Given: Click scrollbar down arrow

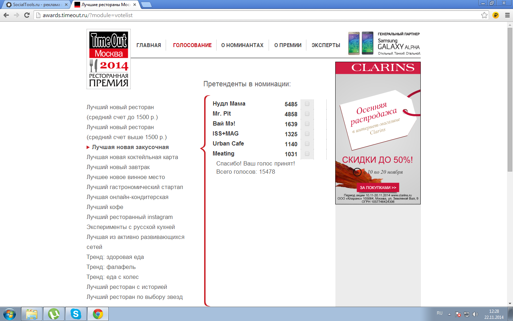Looking at the screenshot, I should [510, 304].
